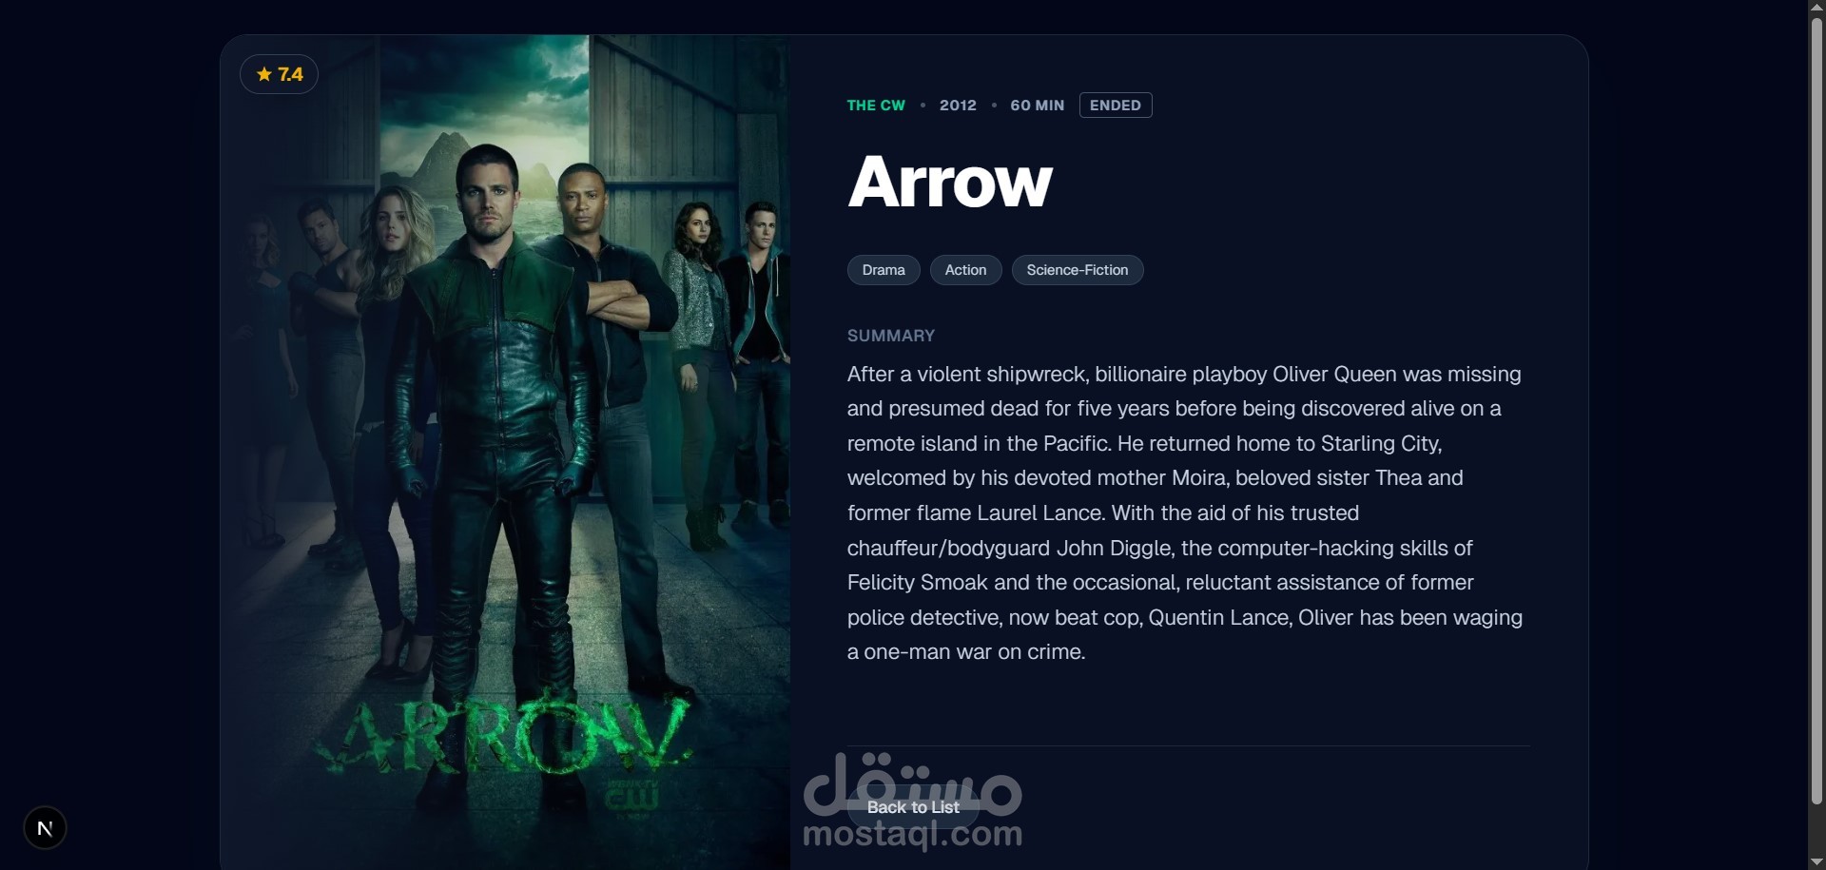The height and width of the screenshot is (870, 1826).
Task: Click the Back to List button
Action: pyautogui.click(x=913, y=807)
